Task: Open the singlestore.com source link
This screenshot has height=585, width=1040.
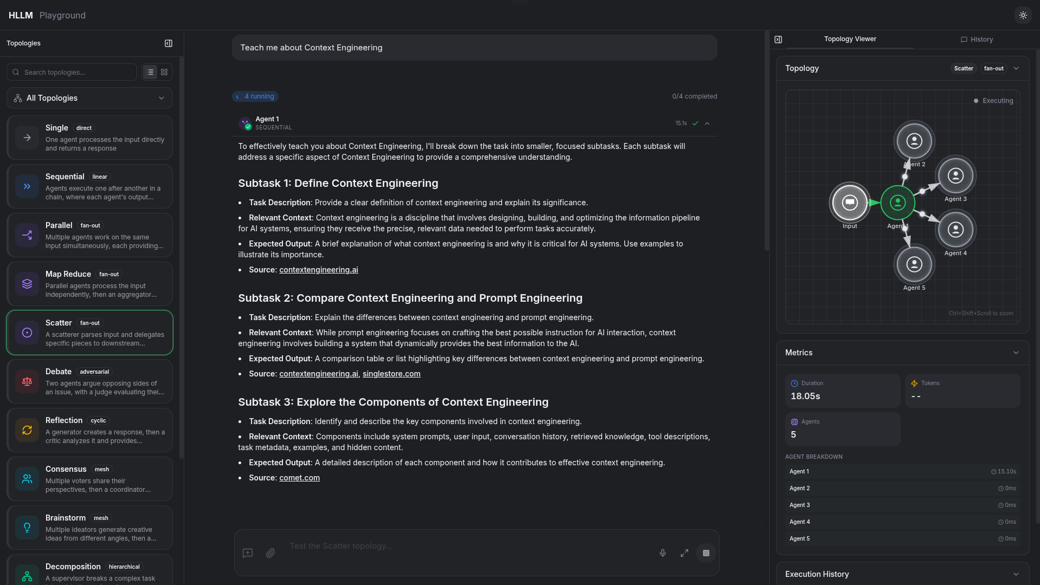Action: coord(391,374)
